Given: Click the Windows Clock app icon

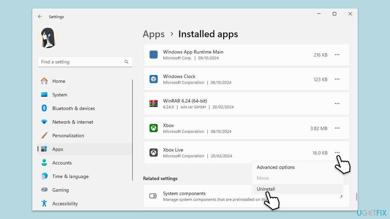Looking at the screenshot, I should tap(154, 79).
